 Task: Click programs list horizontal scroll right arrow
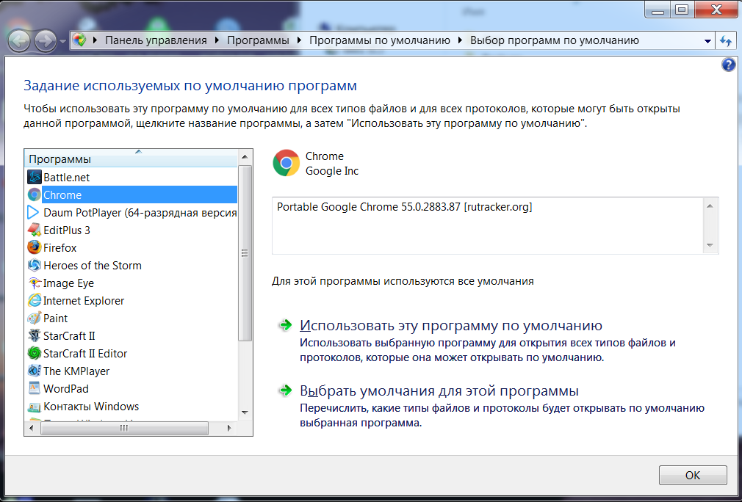(x=229, y=429)
